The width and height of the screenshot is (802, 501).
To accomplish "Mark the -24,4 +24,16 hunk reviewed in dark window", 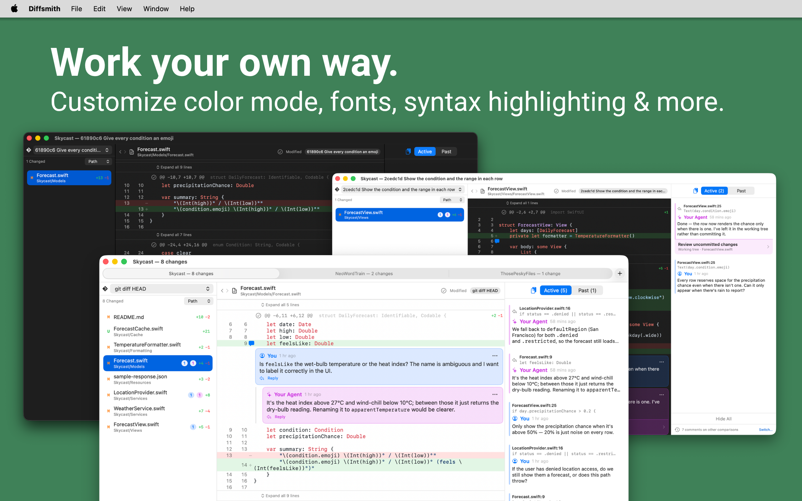I will point(154,245).
